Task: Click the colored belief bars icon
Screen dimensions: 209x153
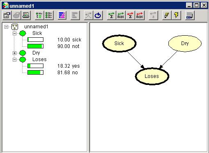Action: (x=62, y=15)
